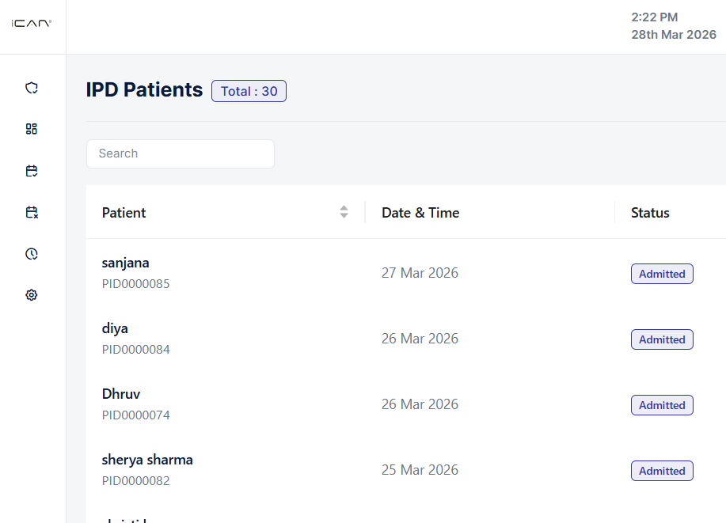Toggle the Patient column sort arrows

(x=344, y=212)
